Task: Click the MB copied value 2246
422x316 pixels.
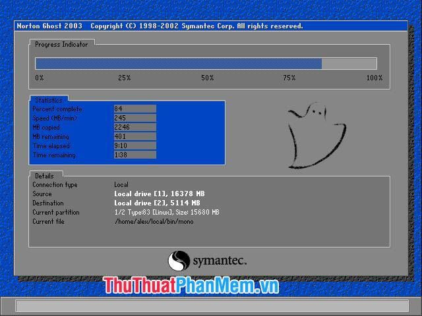Action: pos(135,127)
